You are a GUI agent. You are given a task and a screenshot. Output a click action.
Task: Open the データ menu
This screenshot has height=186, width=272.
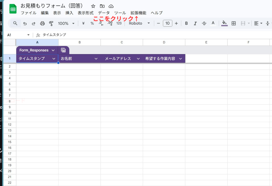point(104,13)
